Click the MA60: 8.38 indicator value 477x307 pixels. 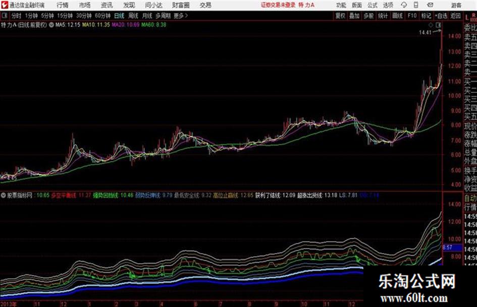tap(153, 25)
